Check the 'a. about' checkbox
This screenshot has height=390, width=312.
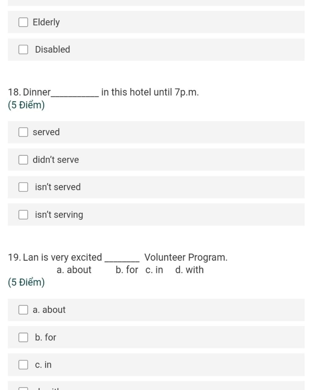click(23, 310)
